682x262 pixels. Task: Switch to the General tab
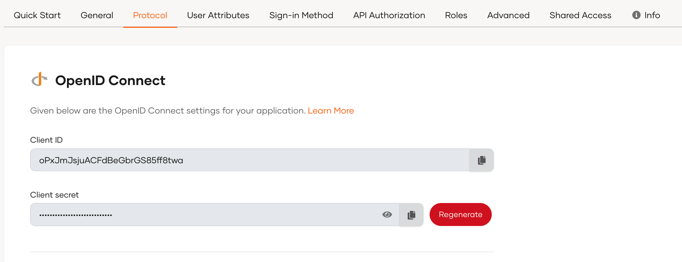click(97, 15)
